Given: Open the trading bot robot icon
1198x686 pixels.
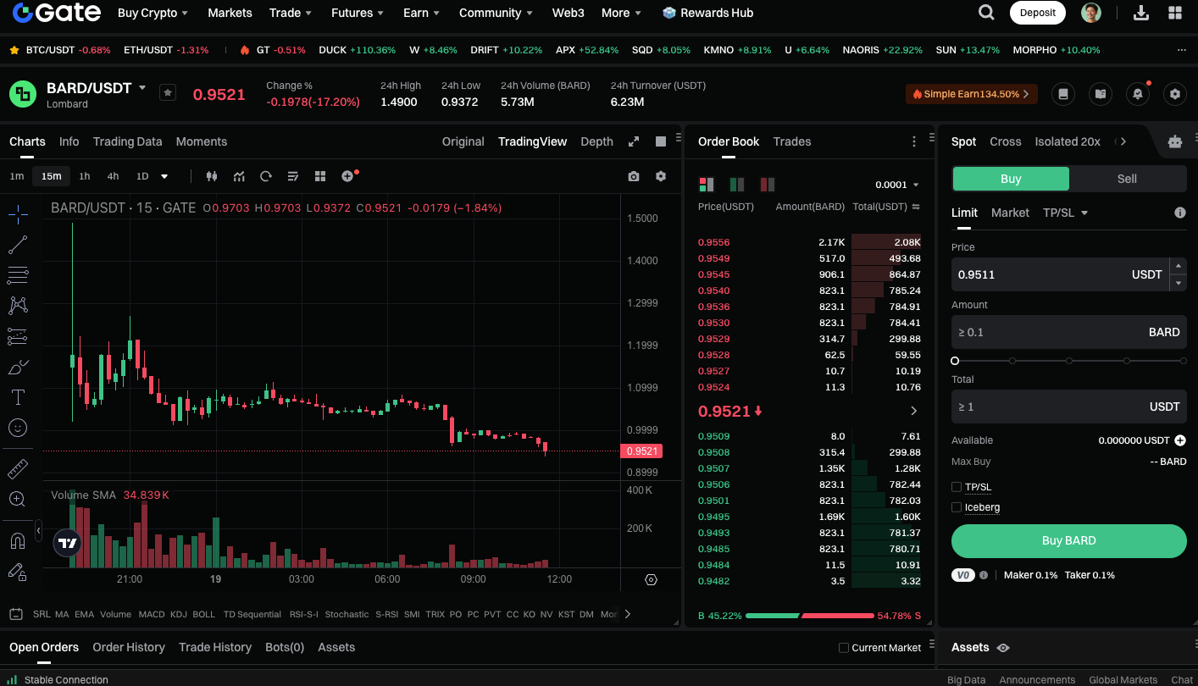Looking at the screenshot, I should pos(1174,142).
